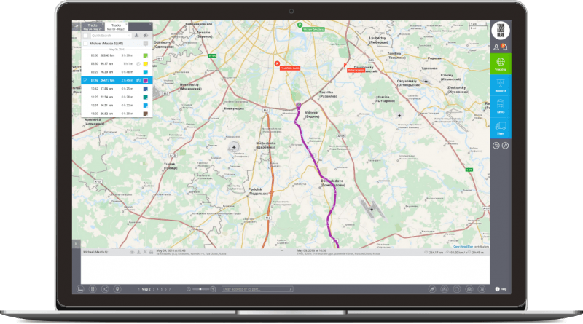
Task: Select the 00:00 283.43 km track
Action: (117, 56)
